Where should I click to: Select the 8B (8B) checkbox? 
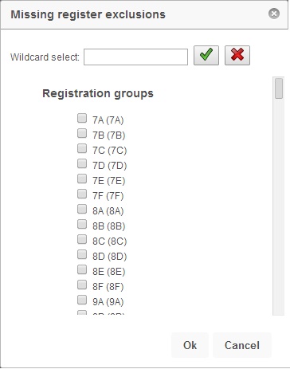tap(82, 224)
